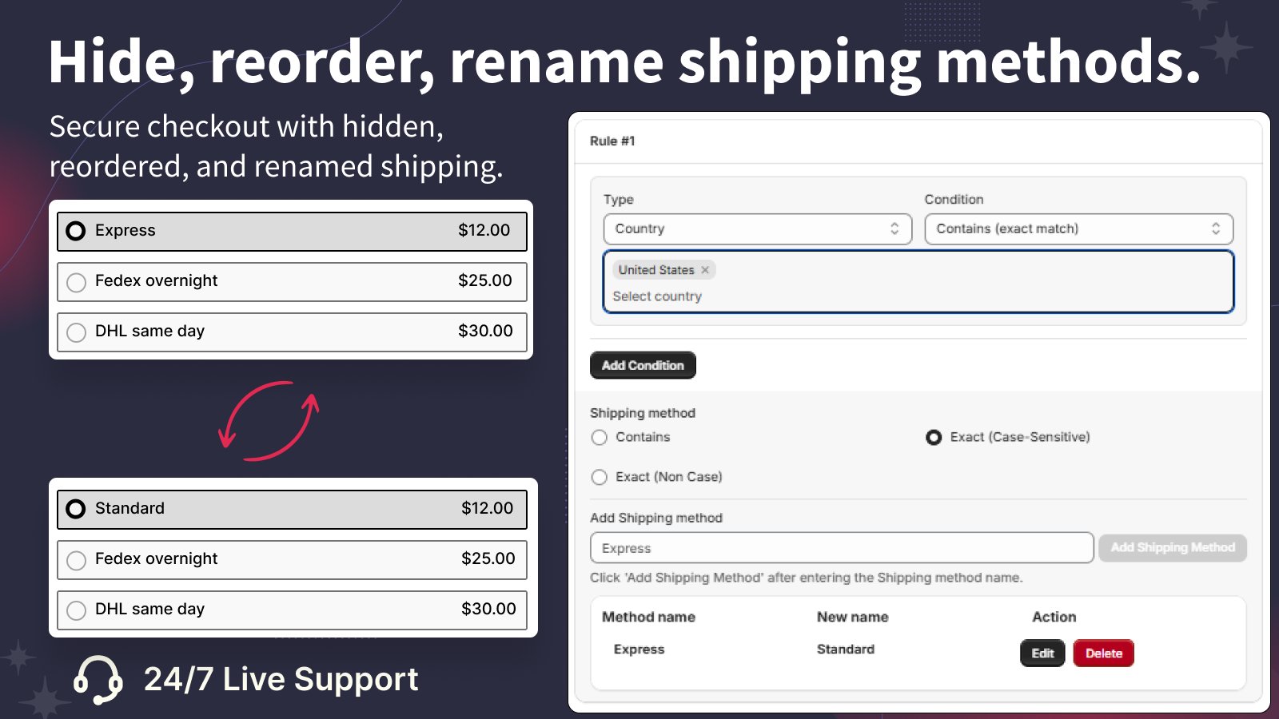Enable the Contains matching option
This screenshot has width=1279, height=719.
tap(599, 438)
